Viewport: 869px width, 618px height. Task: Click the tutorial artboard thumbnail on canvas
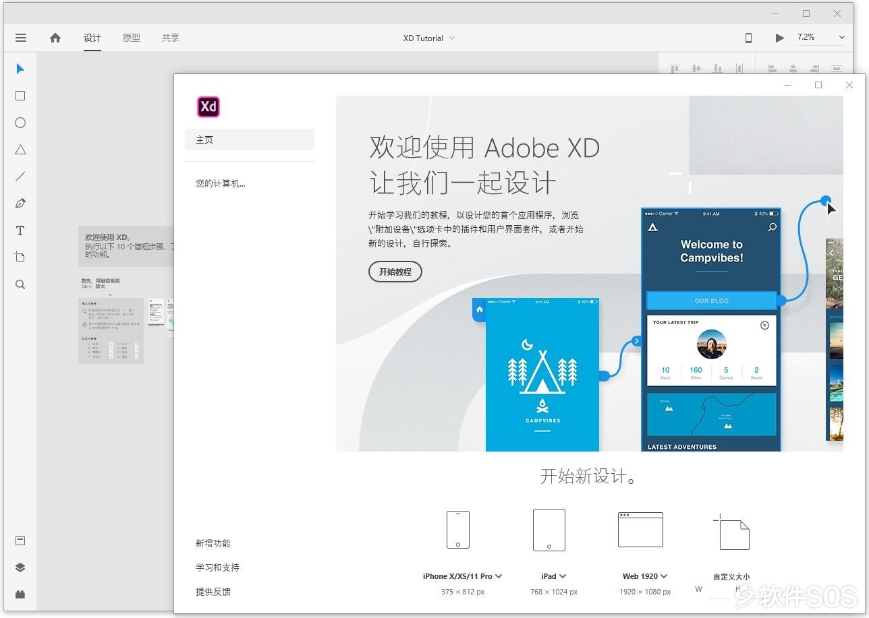pos(111,331)
